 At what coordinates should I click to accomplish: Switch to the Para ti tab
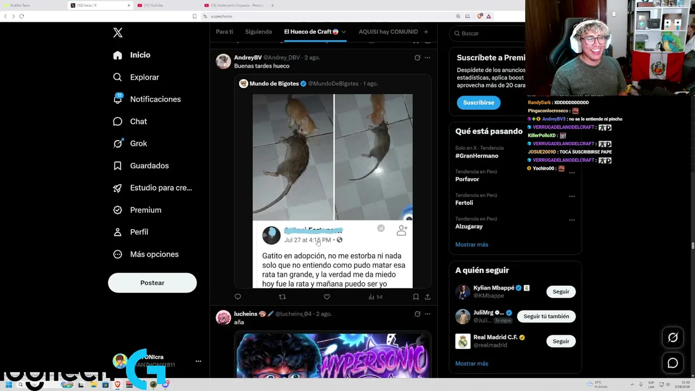click(224, 31)
